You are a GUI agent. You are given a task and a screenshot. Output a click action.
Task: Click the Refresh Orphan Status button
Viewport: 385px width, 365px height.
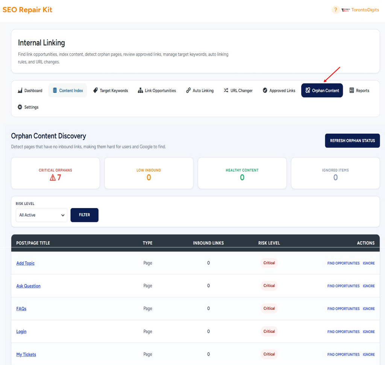(352, 140)
